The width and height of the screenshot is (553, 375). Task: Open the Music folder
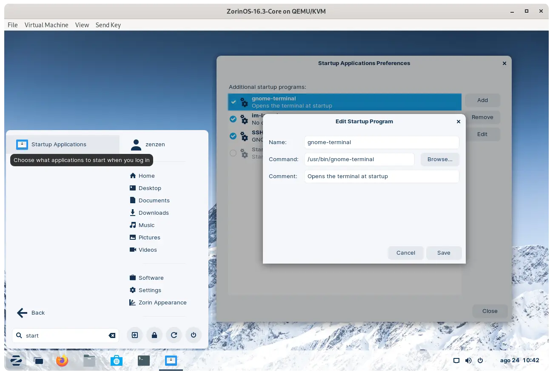click(142, 225)
